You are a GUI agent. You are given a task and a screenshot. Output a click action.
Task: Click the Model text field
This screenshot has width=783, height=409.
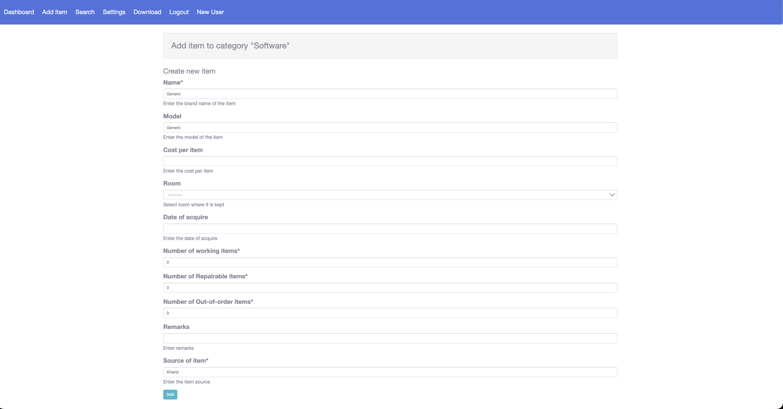click(x=390, y=128)
